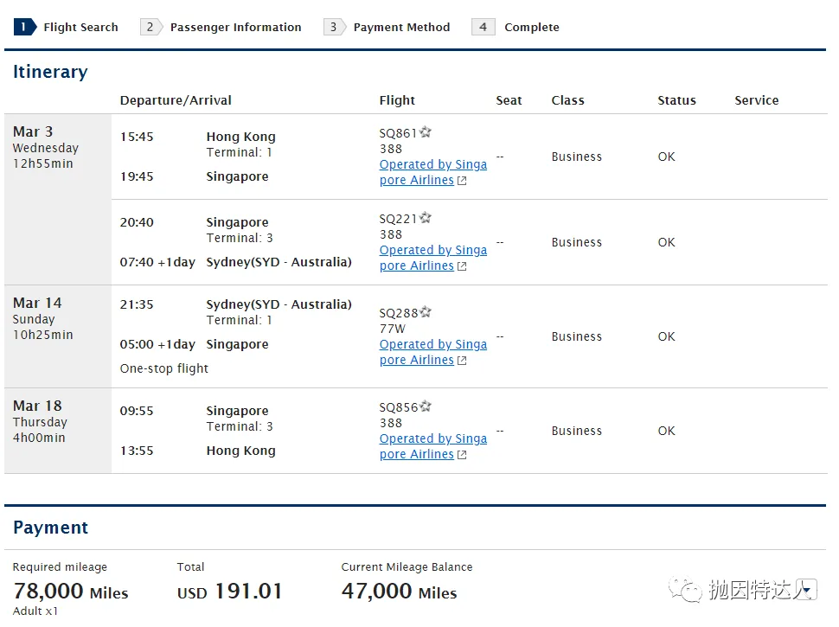The height and width of the screenshot is (627, 839).
Task: Click the Star Alliance icon beside SQ861
Action: [x=426, y=132]
